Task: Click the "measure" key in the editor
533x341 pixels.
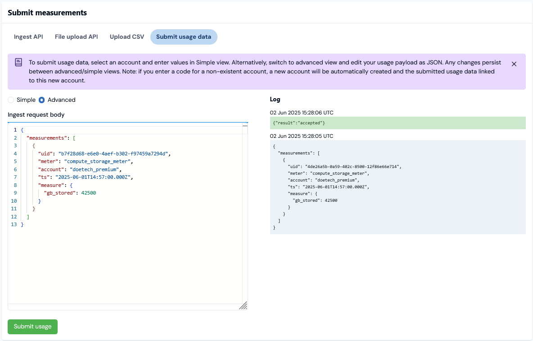Action: click(51, 185)
